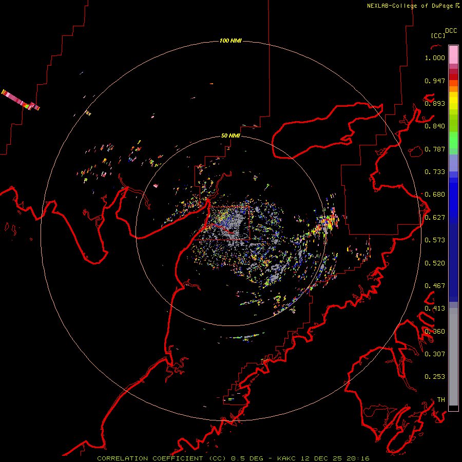Click the 0.573 scale value

pos(435,240)
